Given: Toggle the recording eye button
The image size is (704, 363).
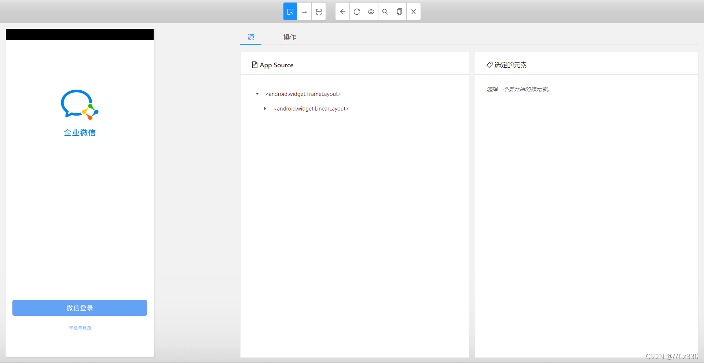Looking at the screenshot, I should tap(371, 12).
